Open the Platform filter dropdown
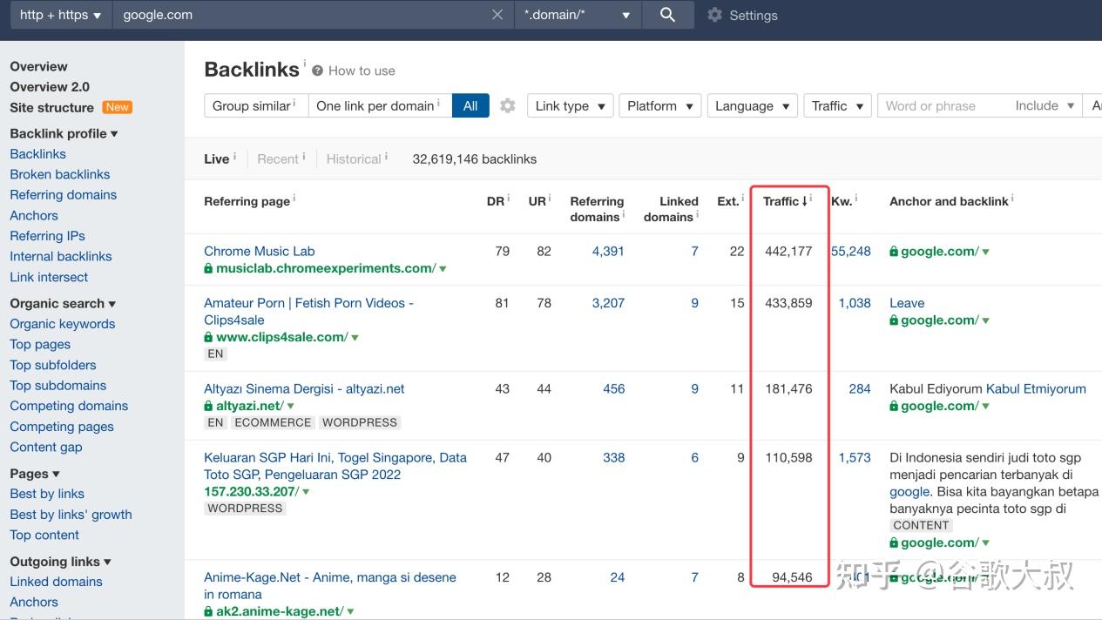1102x620 pixels. [x=659, y=105]
